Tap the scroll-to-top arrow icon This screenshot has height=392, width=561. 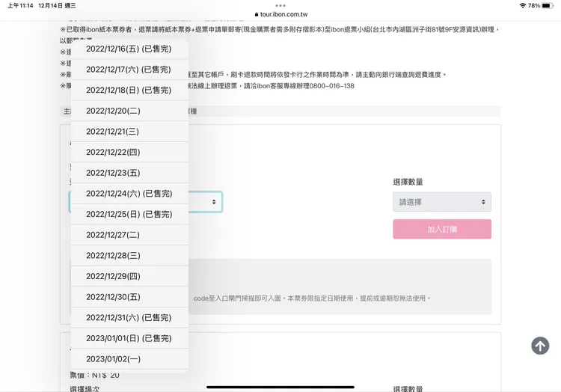point(540,346)
